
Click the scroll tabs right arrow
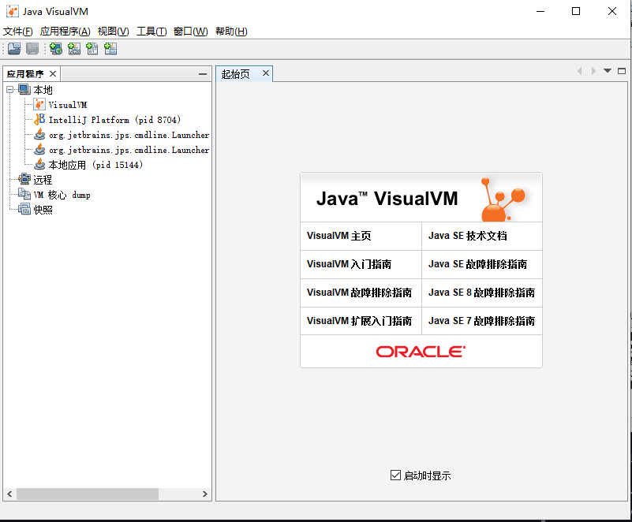[x=593, y=71]
